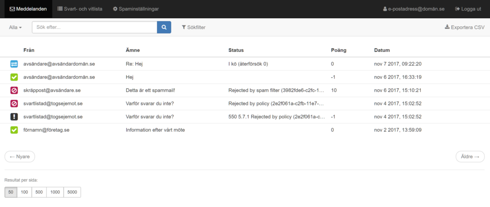Click the blue queued status icon for Re: Hej
The width and height of the screenshot is (490, 207).
coord(14,64)
